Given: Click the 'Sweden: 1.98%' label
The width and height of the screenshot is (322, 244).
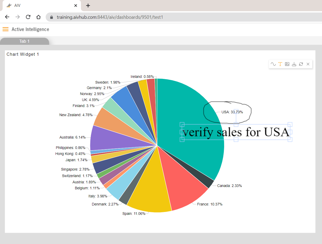Looking at the screenshot, I should pyautogui.click(x=108, y=82).
